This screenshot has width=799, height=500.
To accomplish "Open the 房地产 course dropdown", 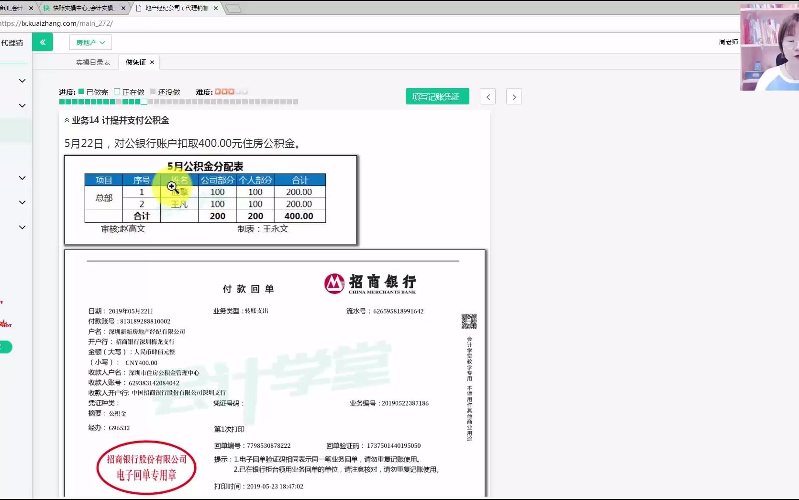I will 90,42.
